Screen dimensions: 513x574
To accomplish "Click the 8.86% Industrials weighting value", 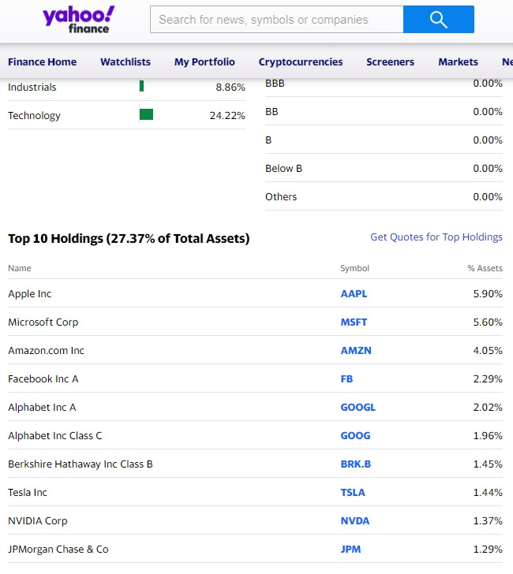I will [x=230, y=87].
